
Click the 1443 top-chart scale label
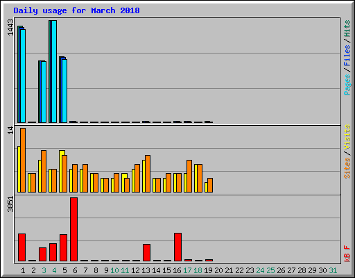pos(10,28)
